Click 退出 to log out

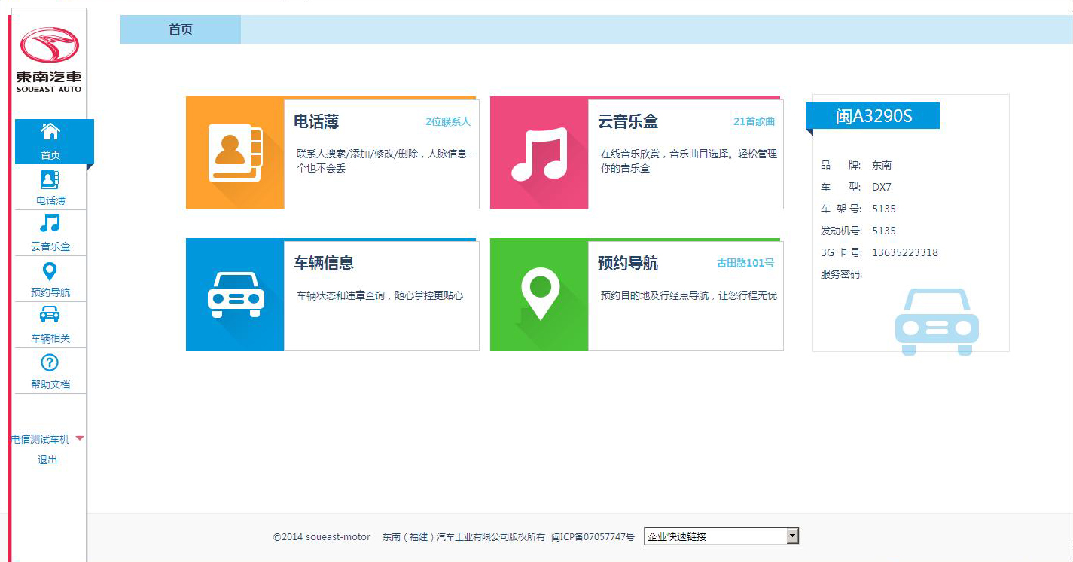point(47,460)
